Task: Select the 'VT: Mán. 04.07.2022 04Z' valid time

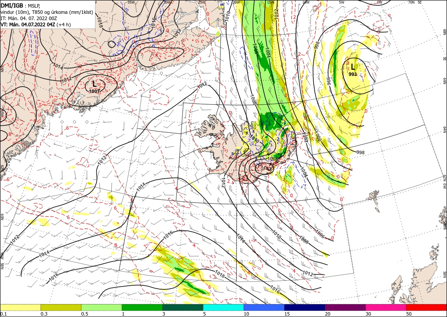Action: point(28,25)
